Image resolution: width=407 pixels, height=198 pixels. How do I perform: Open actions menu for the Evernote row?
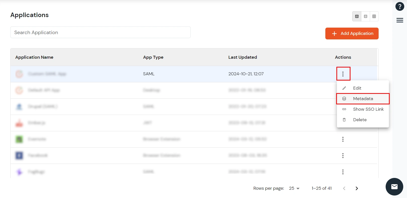[343, 139]
